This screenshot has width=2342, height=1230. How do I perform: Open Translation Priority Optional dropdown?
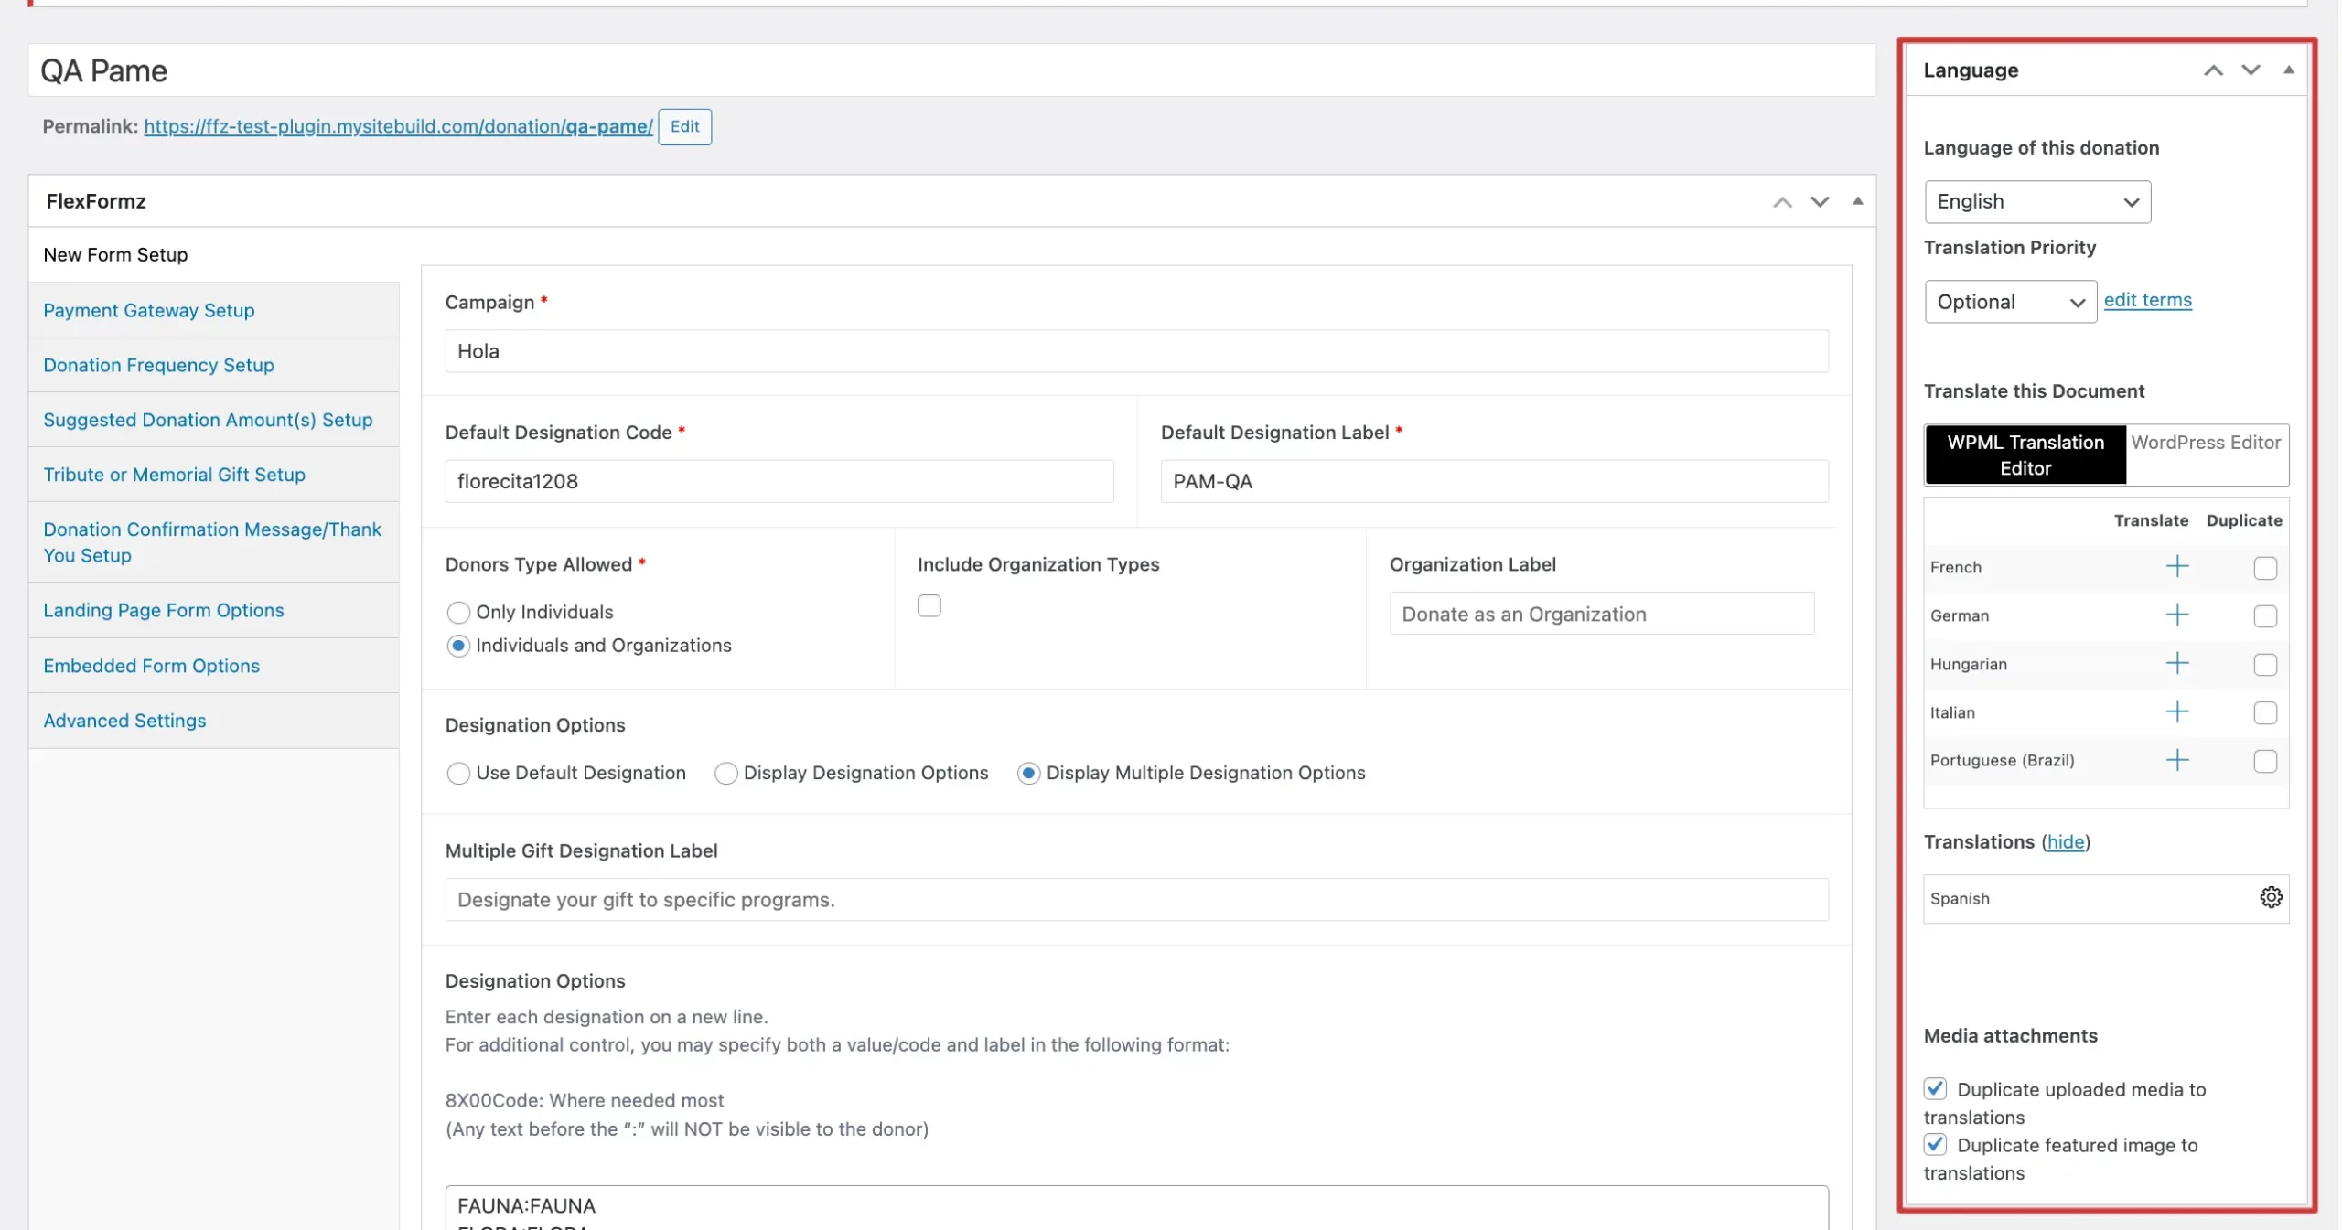point(2010,302)
